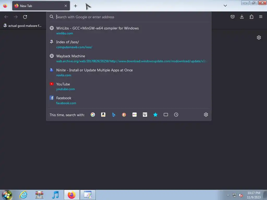Image resolution: width=267 pixels, height=200 pixels.
Task: Click the computernewb.com/isos/ URL text
Action: [x=74, y=47]
